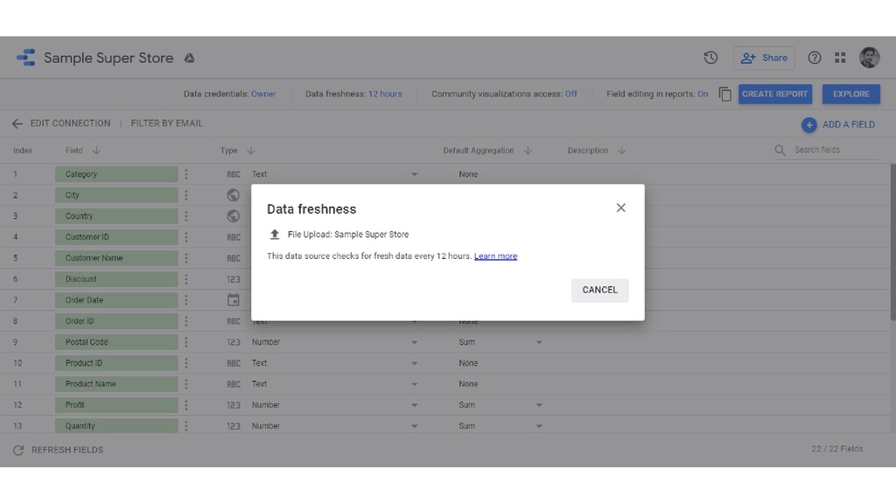Expand type dropdown for Category field
This screenshot has height=504, width=896.
(x=414, y=174)
